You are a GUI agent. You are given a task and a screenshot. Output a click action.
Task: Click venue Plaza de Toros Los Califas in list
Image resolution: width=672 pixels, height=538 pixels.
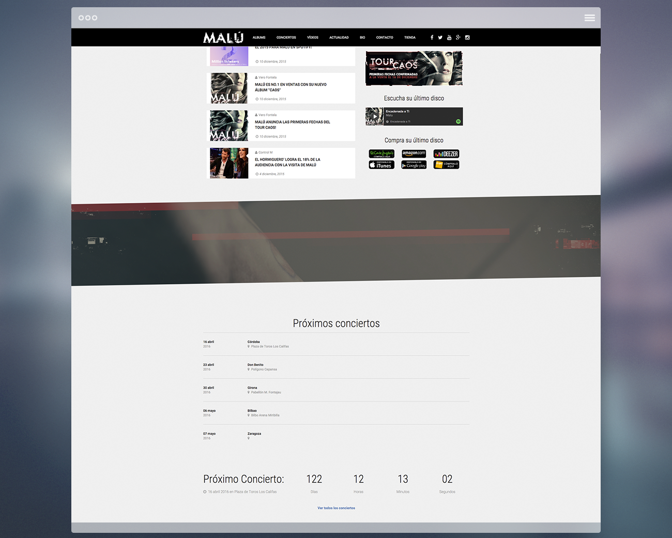pos(270,346)
